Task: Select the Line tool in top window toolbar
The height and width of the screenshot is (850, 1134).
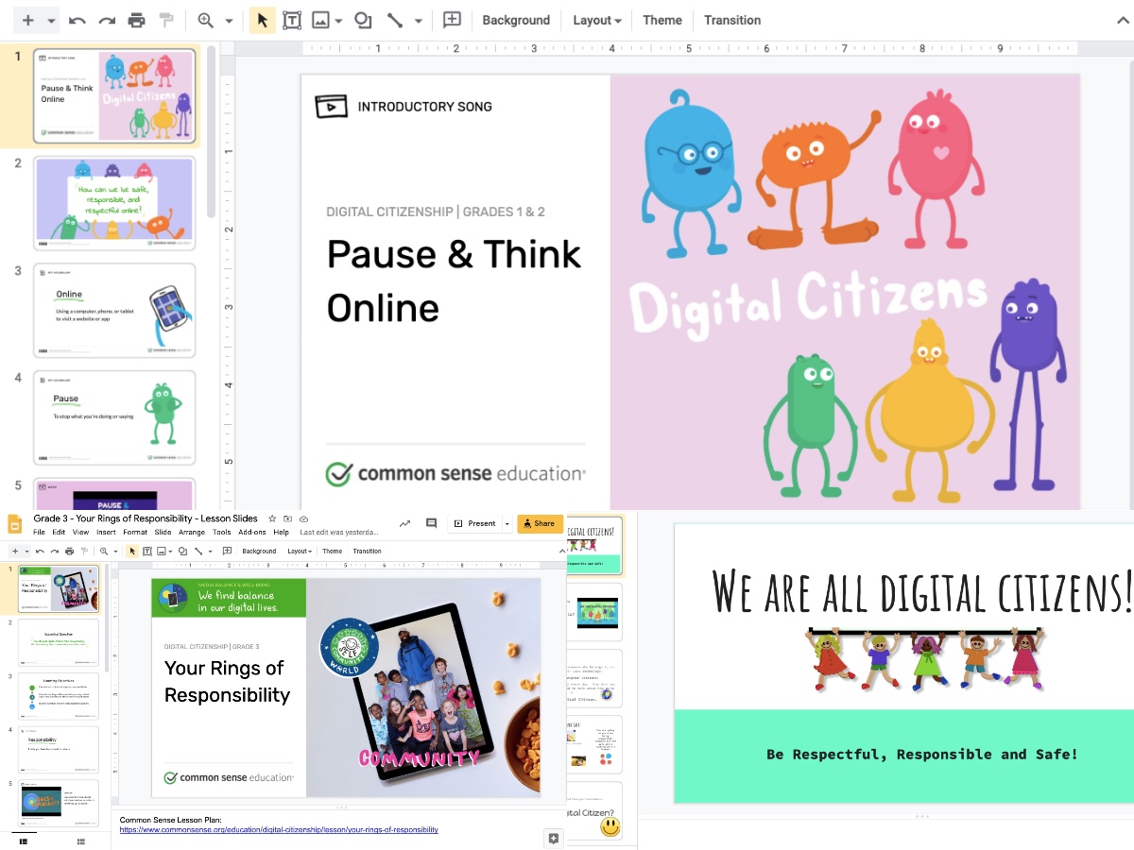Action: coord(395,20)
